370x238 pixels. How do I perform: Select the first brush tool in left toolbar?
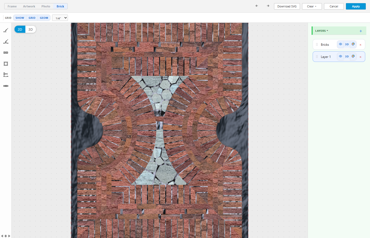(x=6, y=30)
